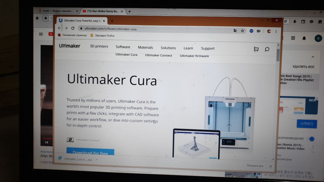Click the Cura logo beside version text

pos(70,140)
